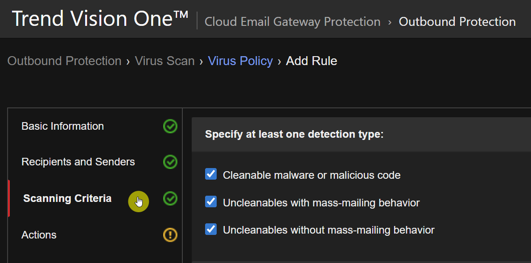Click the Trend Vision One logo title
This screenshot has width=531, height=263.
coord(100,19)
